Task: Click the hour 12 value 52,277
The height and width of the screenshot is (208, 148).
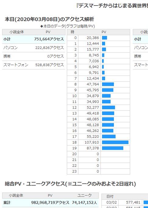Action: point(93,107)
